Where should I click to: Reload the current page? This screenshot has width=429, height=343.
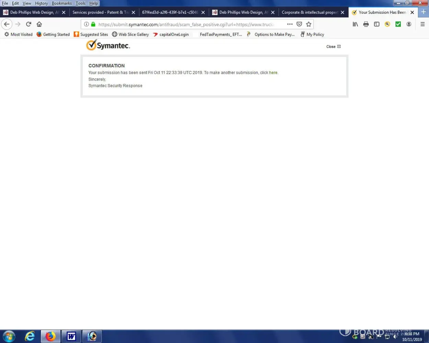[x=28, y=24]
